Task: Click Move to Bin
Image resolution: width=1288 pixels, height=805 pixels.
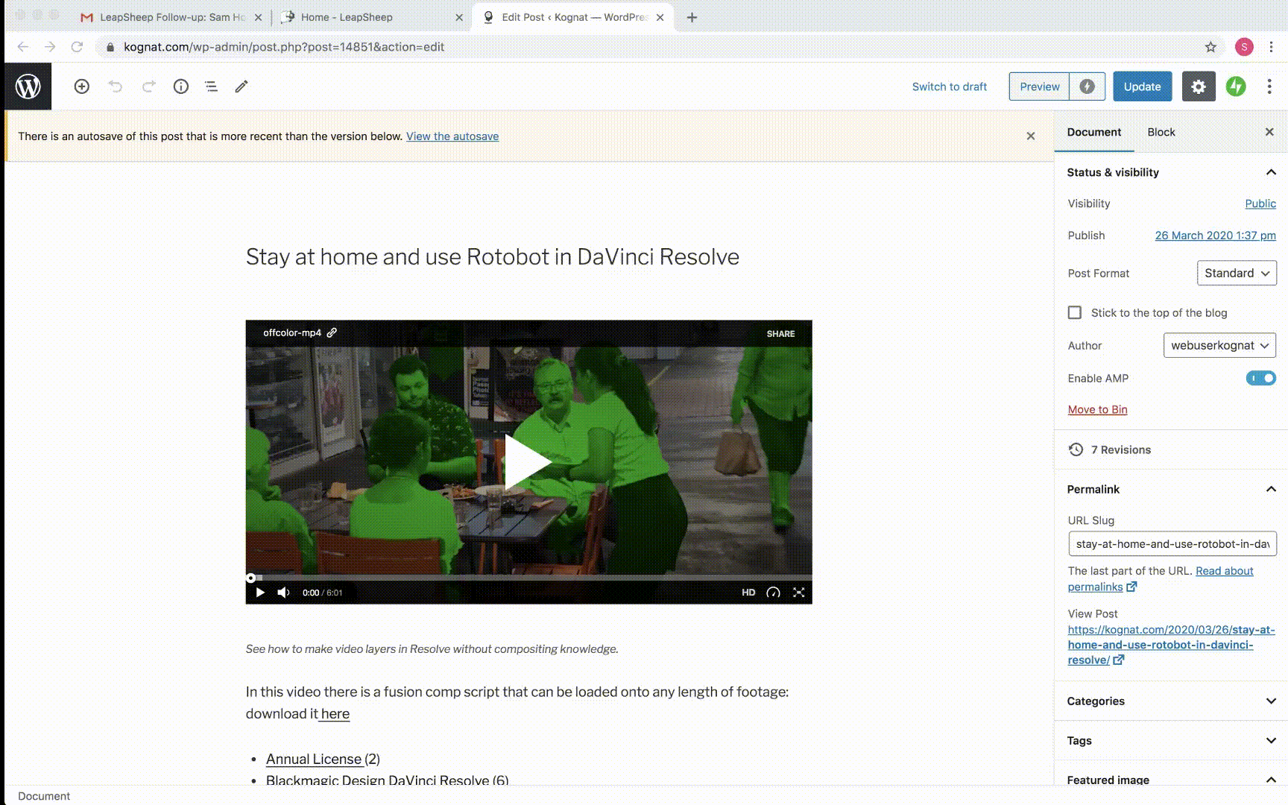Action: (1097, 409)
